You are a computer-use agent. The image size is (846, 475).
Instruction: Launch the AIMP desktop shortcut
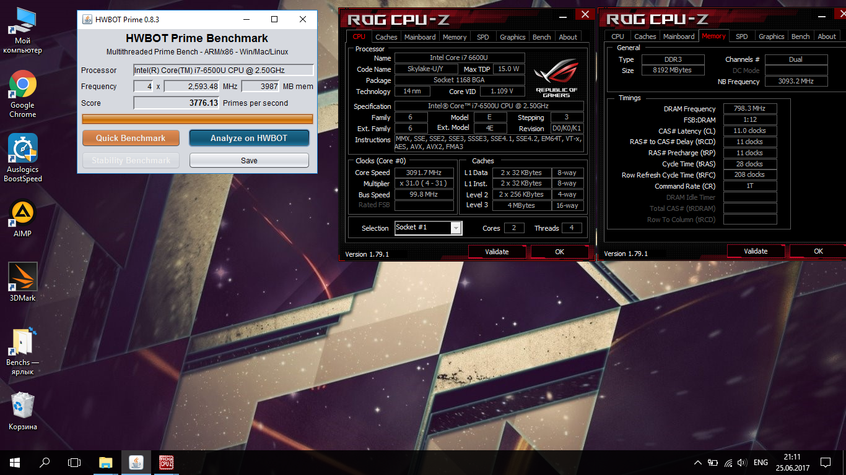[x=23, y=218]
